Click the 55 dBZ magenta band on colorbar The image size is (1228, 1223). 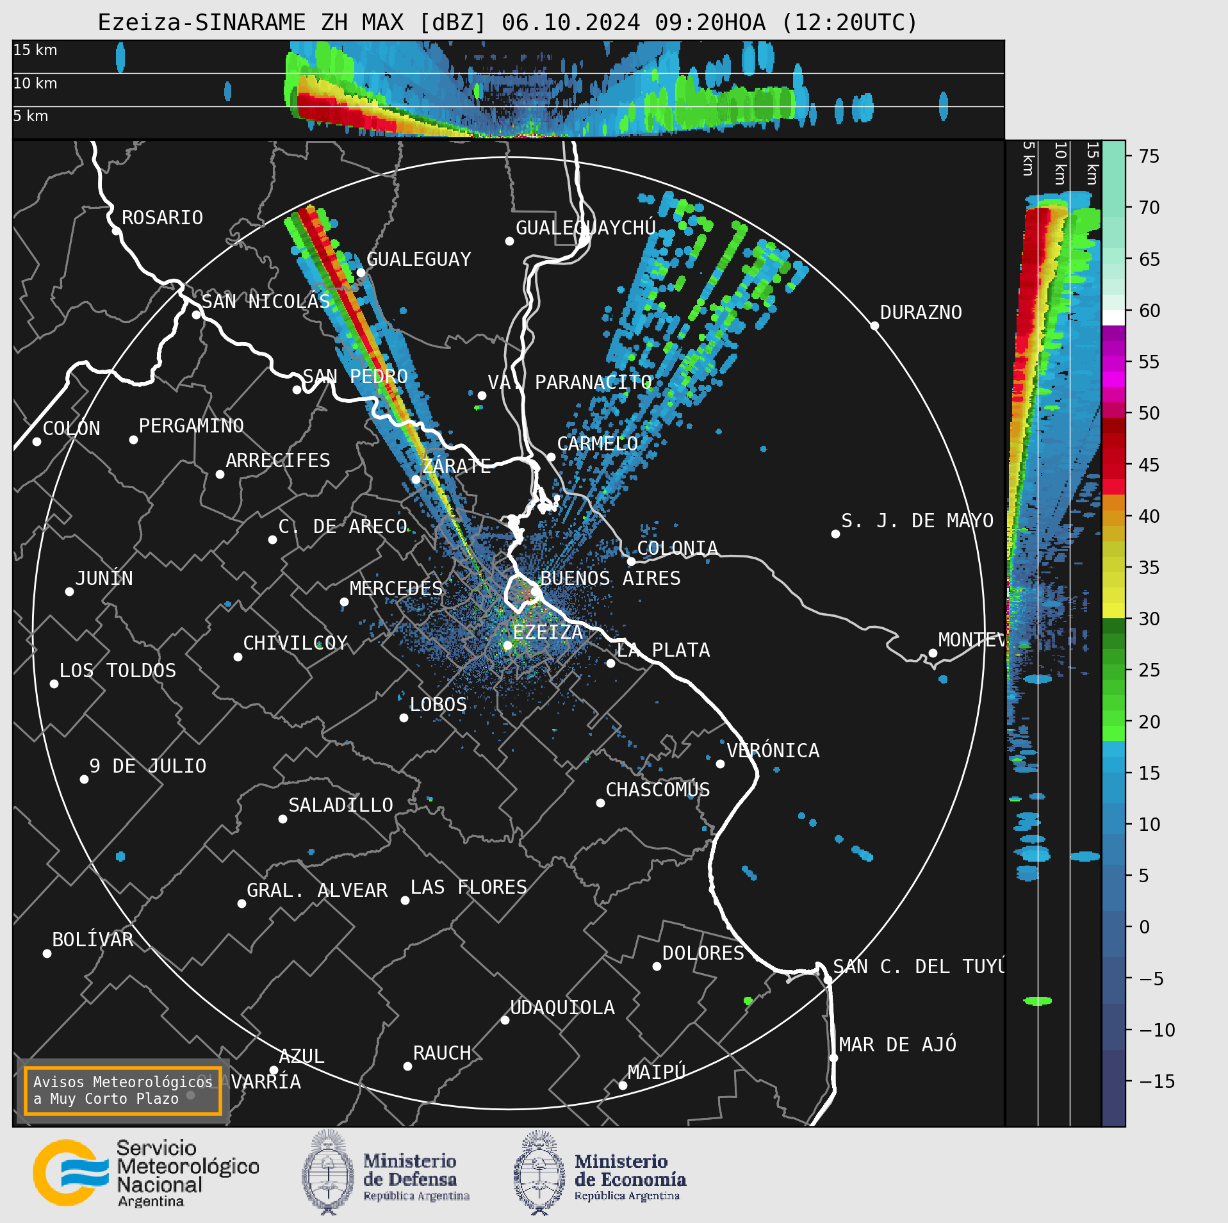pyautogui.click(x=1113, y=362)
